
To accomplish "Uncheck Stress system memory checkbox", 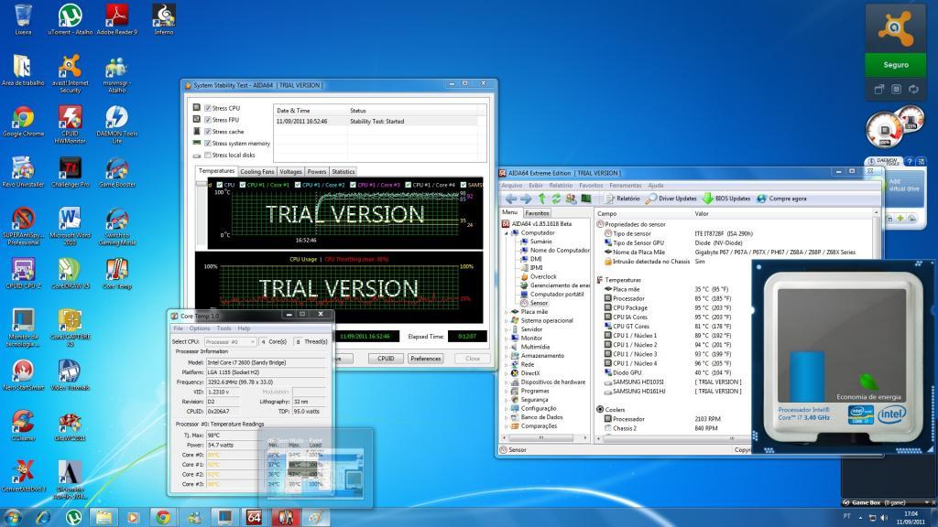I will coord(208,144).
